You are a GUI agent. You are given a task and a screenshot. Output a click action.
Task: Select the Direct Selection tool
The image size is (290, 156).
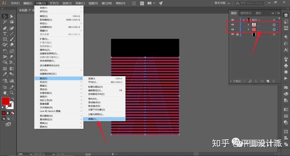click(12, 16)
